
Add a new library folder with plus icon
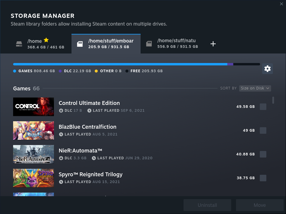pyautogui.click(x=213, y=44)
